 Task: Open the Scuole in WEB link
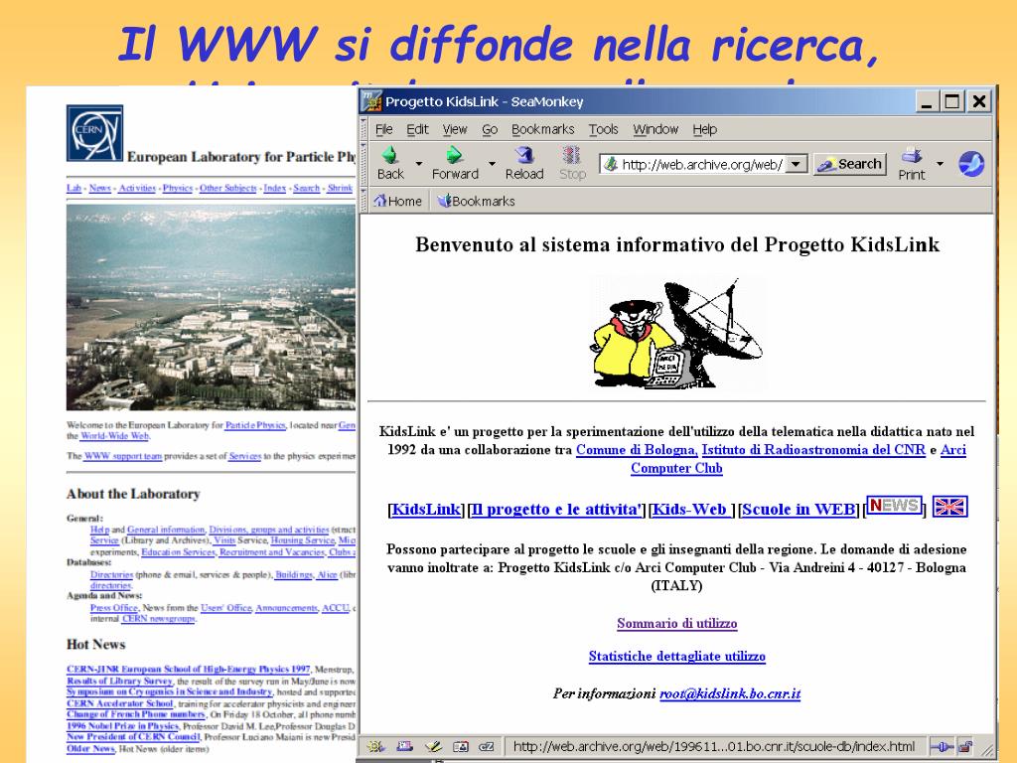point(799,510)
